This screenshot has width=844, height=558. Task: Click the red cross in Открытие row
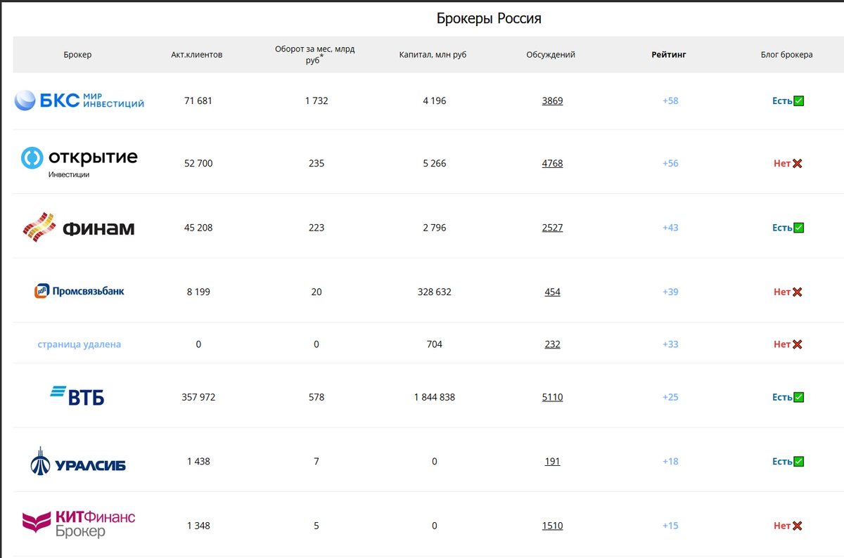[x=798, y=164]
